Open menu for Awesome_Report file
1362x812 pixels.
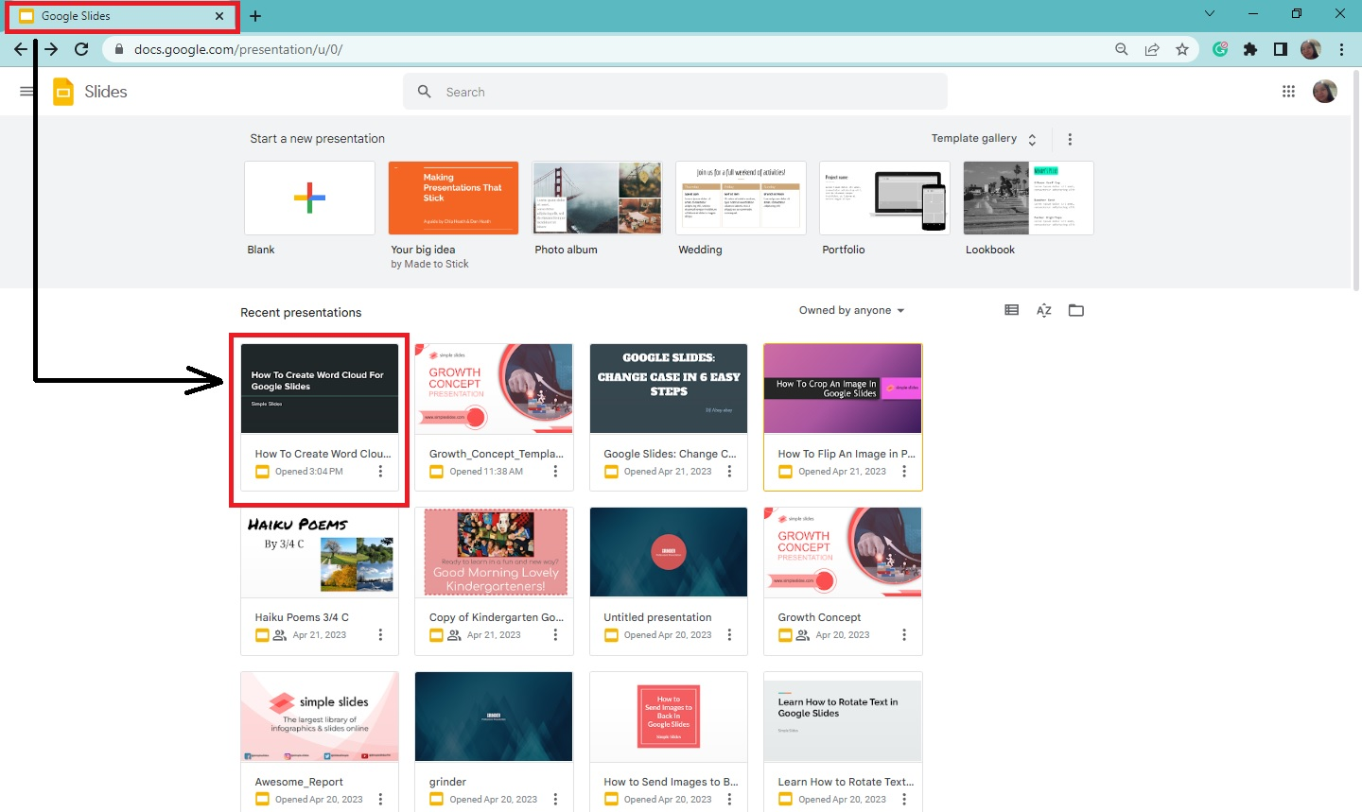(x=381, y=800)
